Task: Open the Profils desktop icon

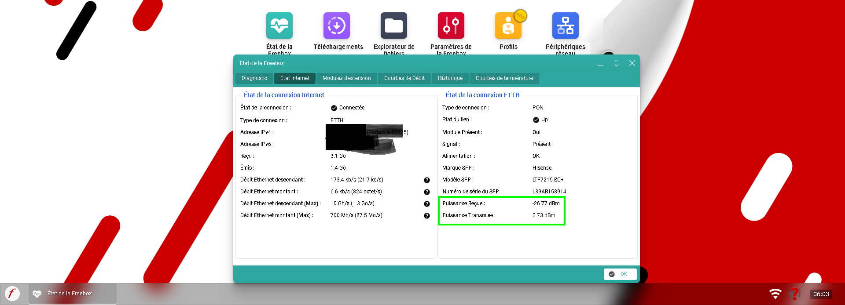Action: [508, 25]
